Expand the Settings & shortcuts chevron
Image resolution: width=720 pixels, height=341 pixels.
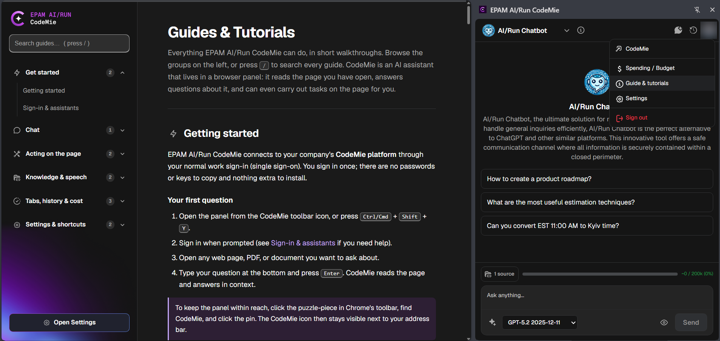tap(122, 225)
